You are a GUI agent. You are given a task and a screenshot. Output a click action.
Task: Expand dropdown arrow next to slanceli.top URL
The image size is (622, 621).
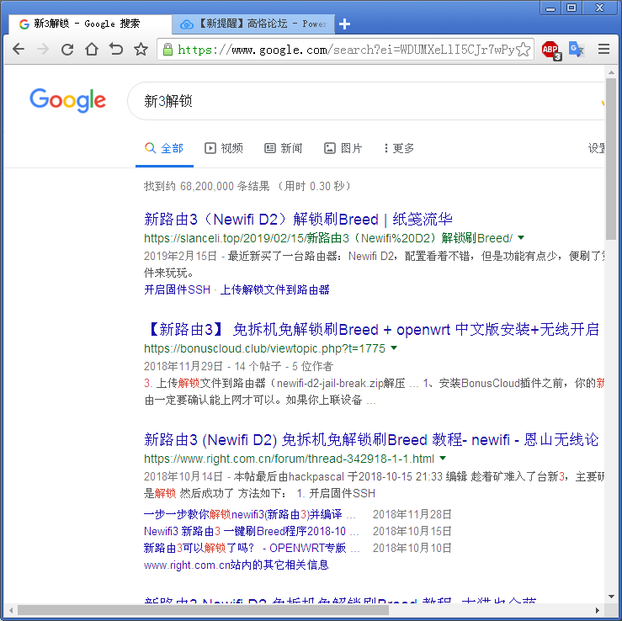point(521,237)
